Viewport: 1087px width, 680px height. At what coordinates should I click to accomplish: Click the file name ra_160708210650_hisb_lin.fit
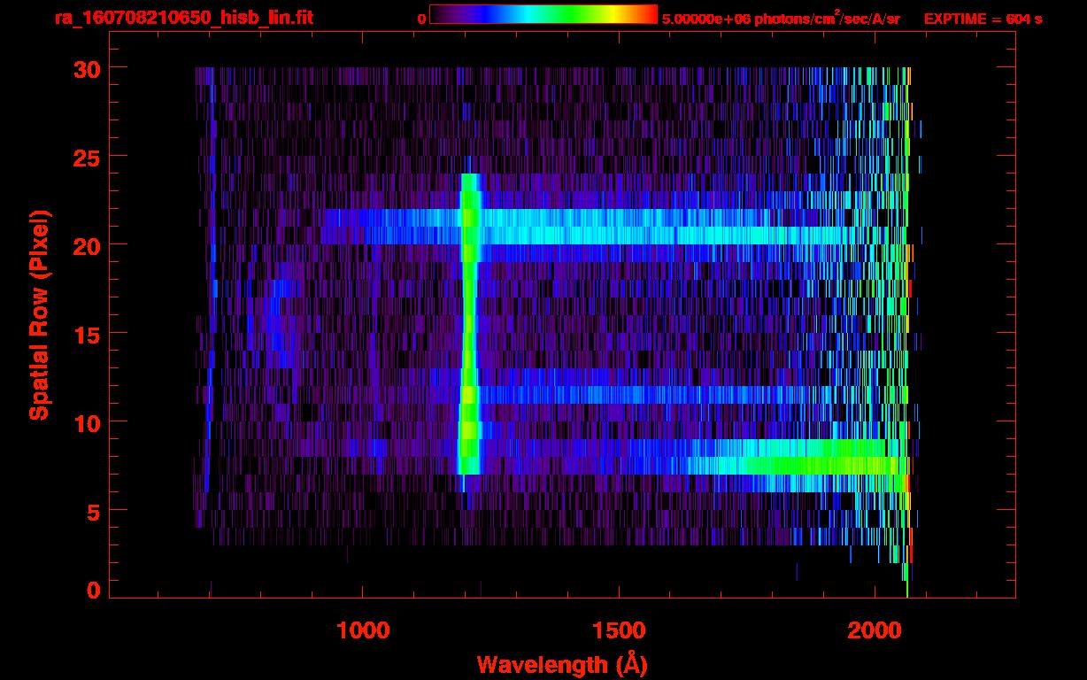click(x=183, y=18)
